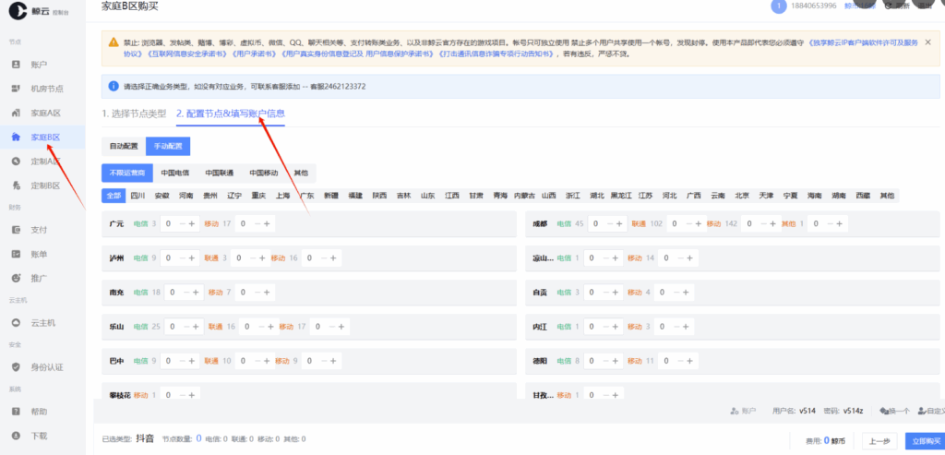945x455 pixels.
Task: Filter carriers by 中国电信
Action: point(175,173)
